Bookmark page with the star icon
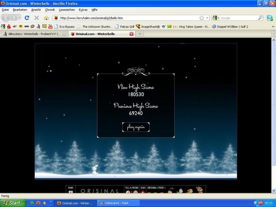The width and height of the screenshot is (276, 207). click(201, 18)
